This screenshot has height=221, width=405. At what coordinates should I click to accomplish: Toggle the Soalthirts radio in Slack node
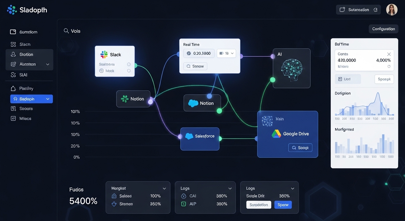129,64
